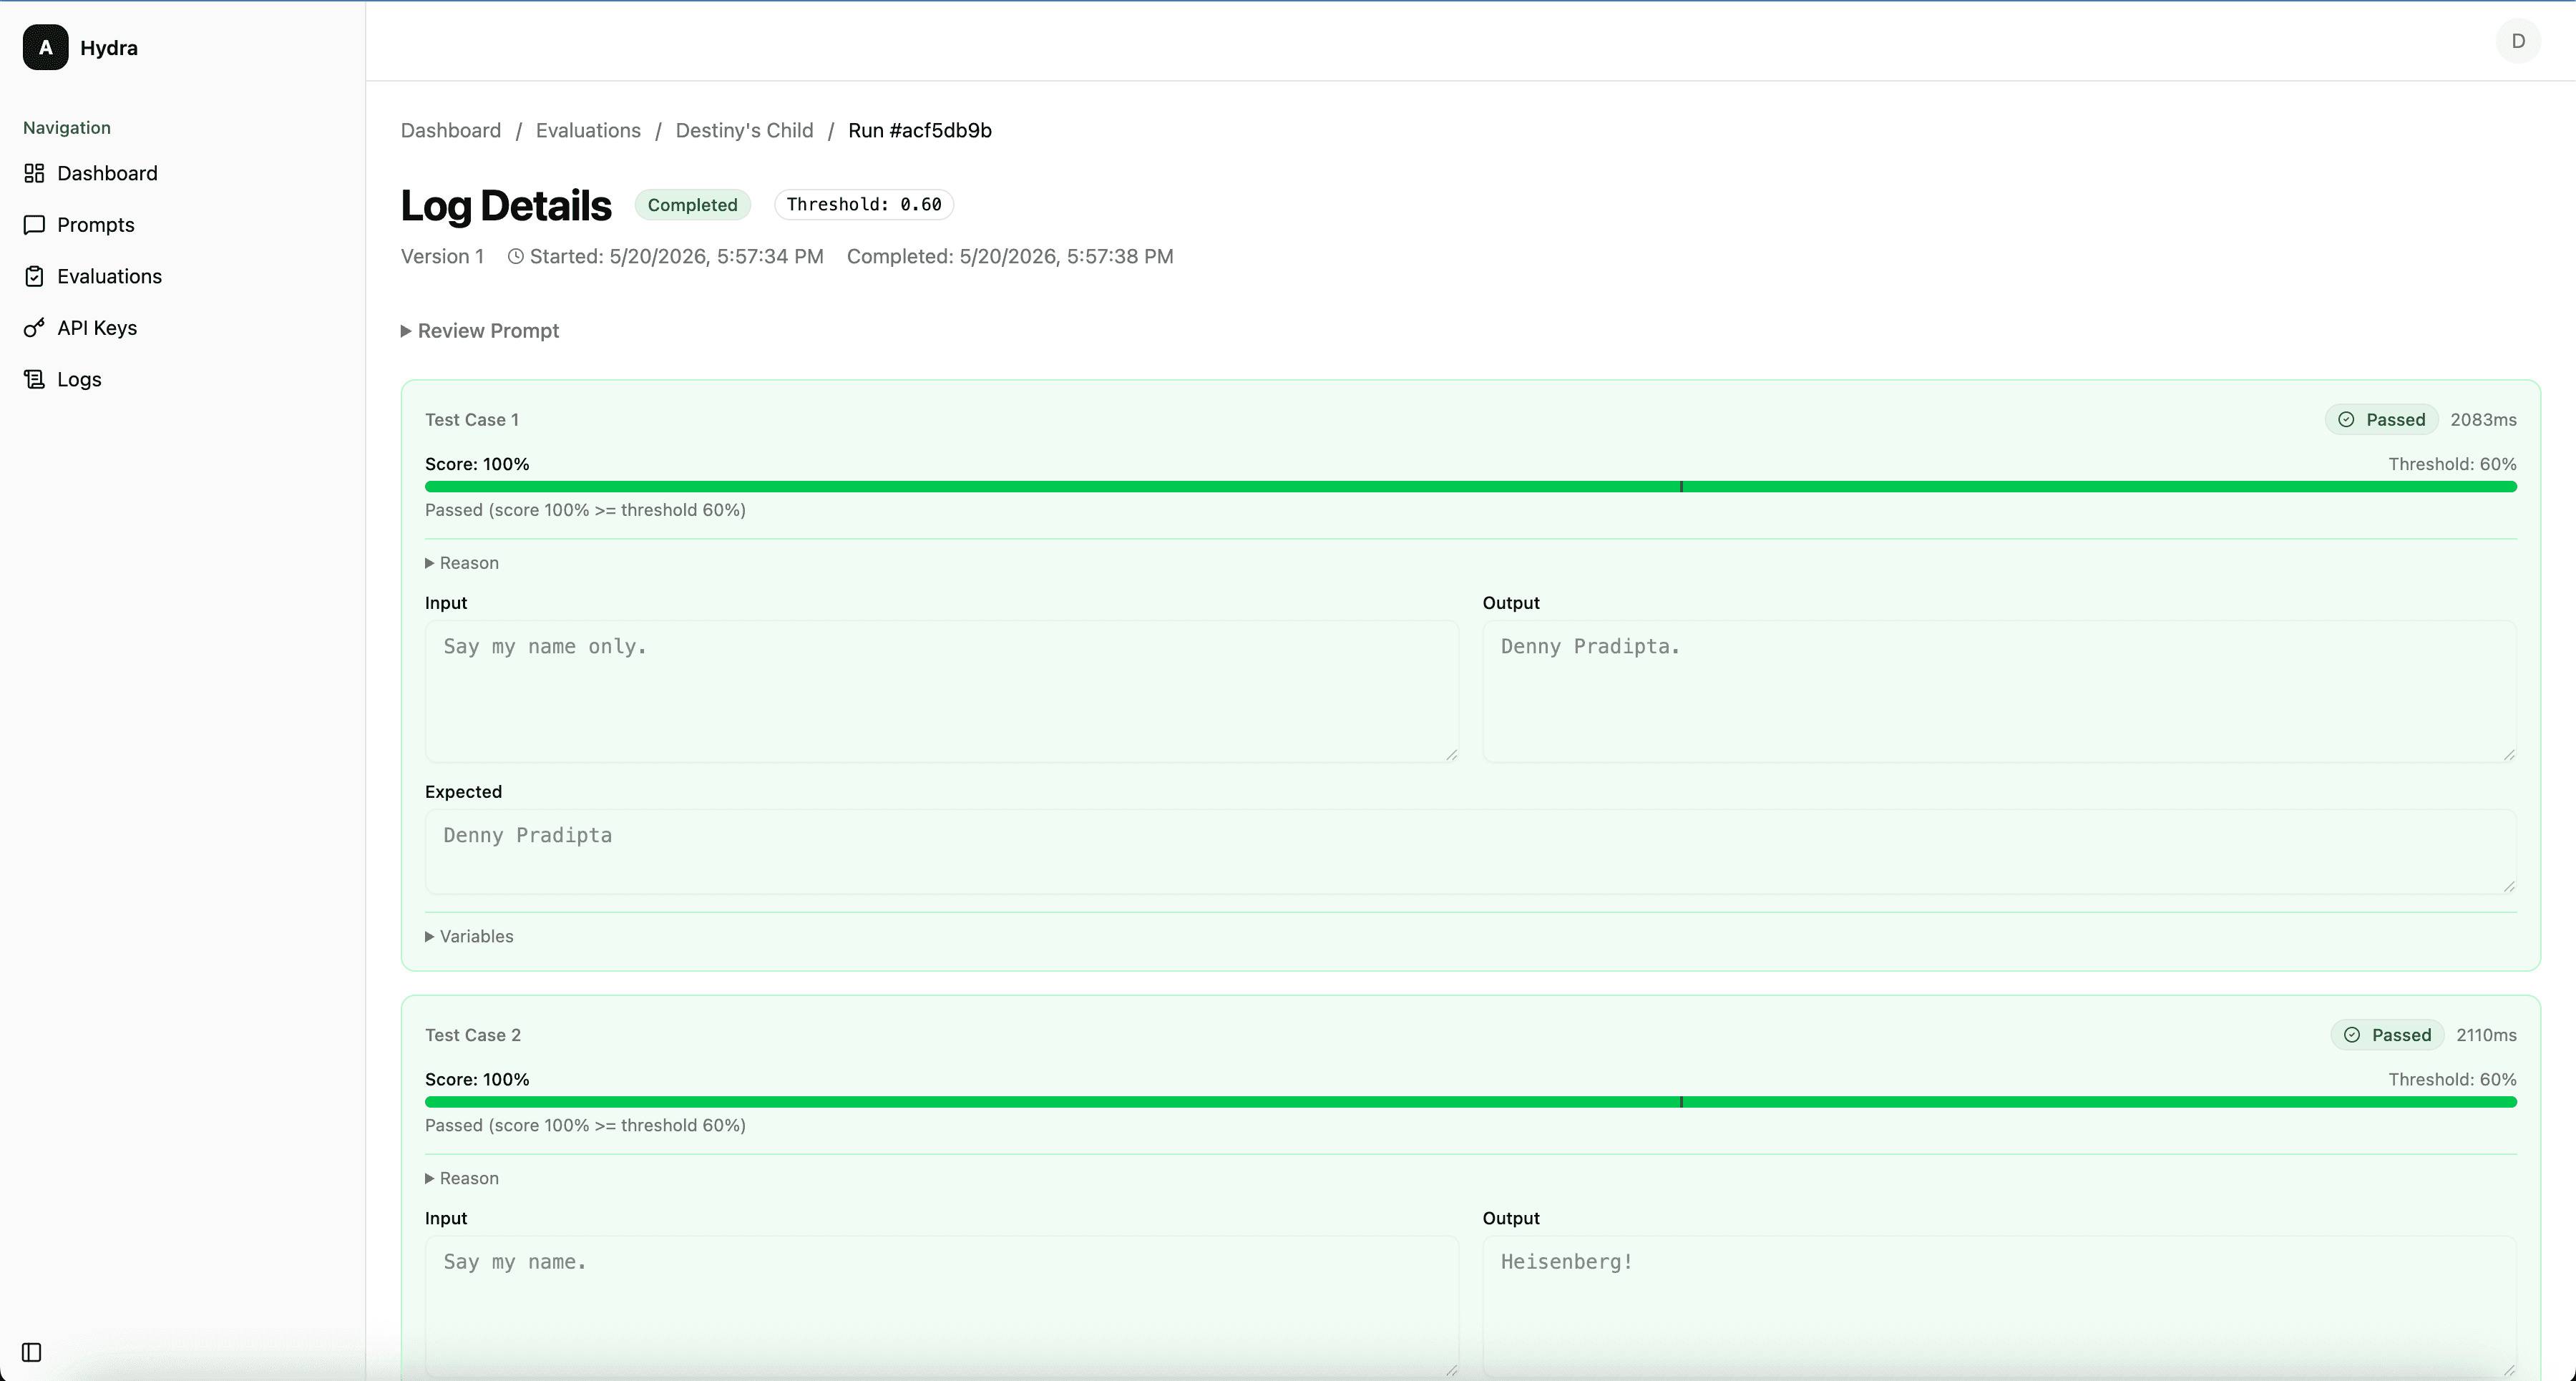Expand Review Prompt section
Screen dimensions: 2576x1381
click(x=480, y=331)
